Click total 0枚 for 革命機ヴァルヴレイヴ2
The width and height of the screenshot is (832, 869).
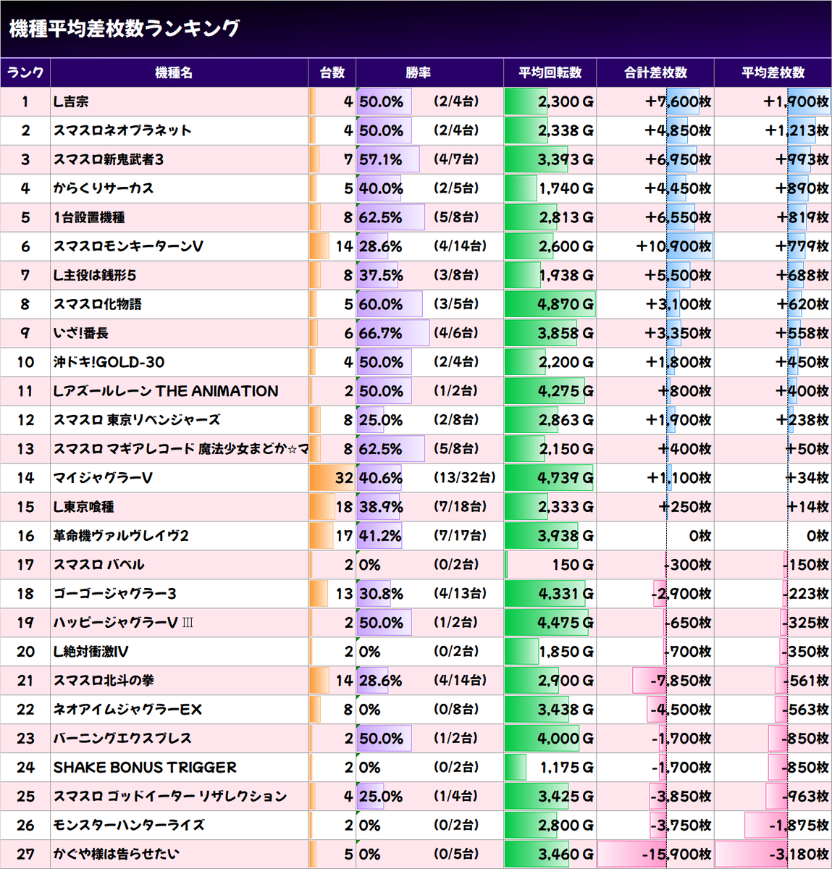tap(700, 536)
